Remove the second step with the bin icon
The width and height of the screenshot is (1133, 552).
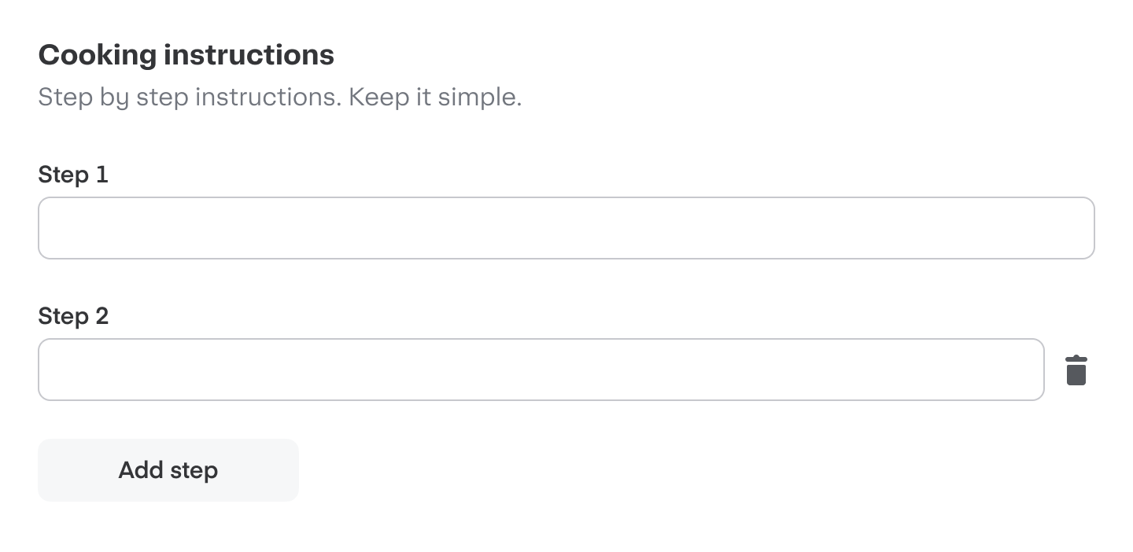(1076, 370)
